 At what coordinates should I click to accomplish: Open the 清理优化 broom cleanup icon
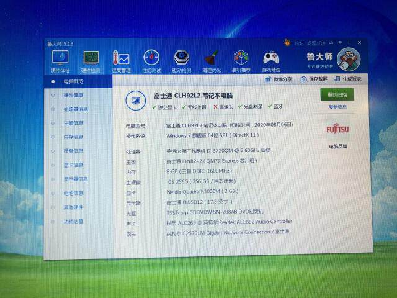point(212,61)
